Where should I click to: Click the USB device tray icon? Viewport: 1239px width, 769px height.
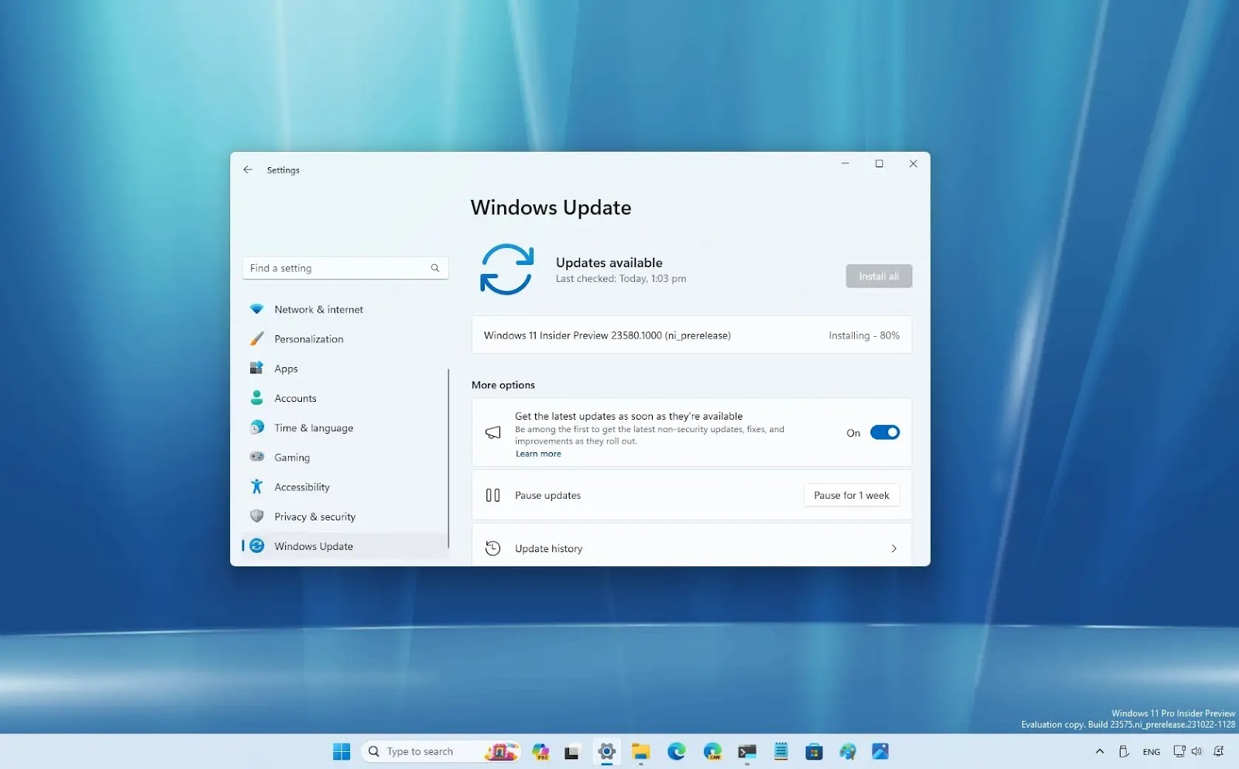click(x=1124, y=751)
